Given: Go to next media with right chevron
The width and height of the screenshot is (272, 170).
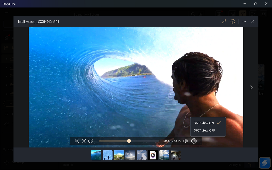Looking at the screenshot, I should coord(251,87).
